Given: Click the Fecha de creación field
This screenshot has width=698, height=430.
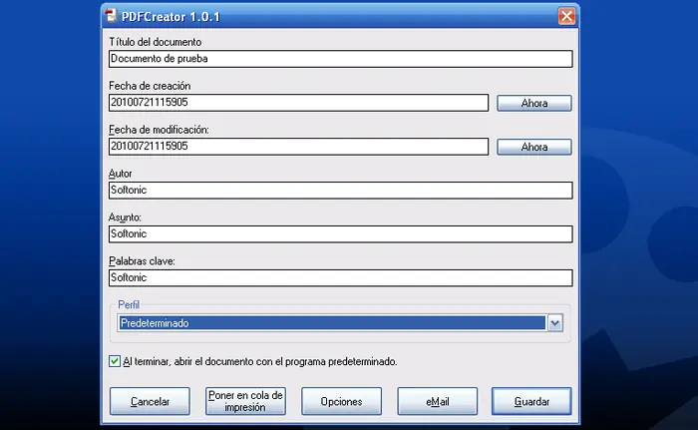Looking at the screenshot, I should tap(298, 103).
